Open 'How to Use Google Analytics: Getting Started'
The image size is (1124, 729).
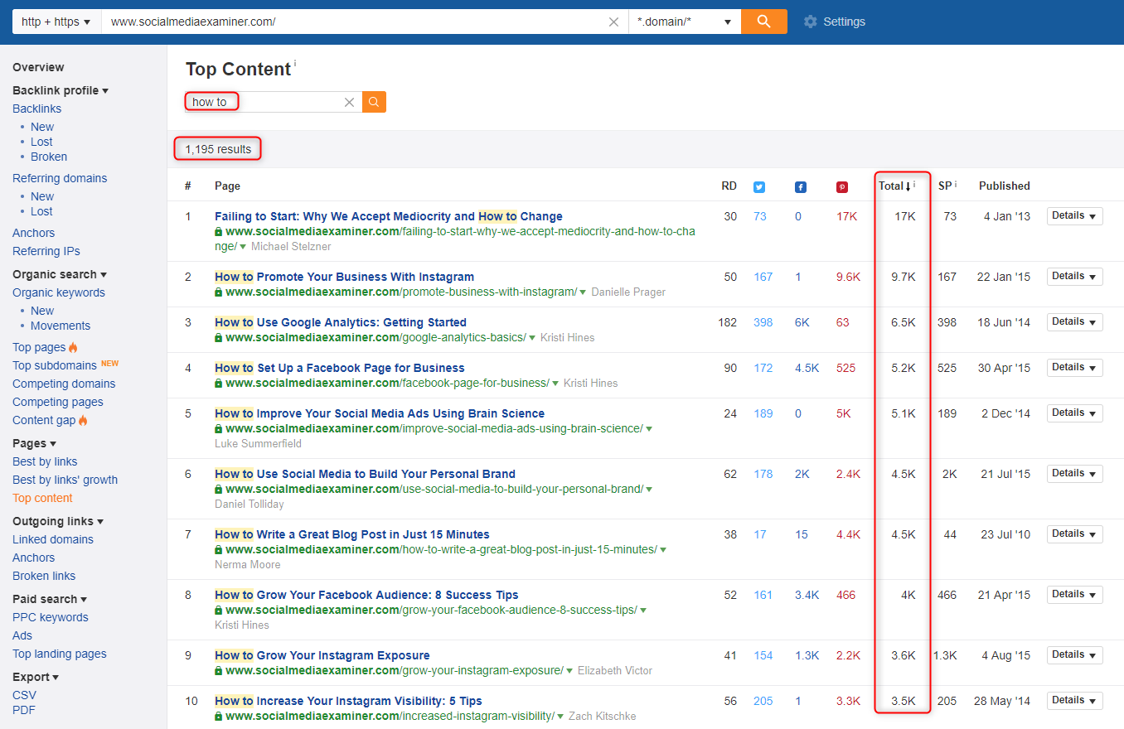[x=341, y=322]
